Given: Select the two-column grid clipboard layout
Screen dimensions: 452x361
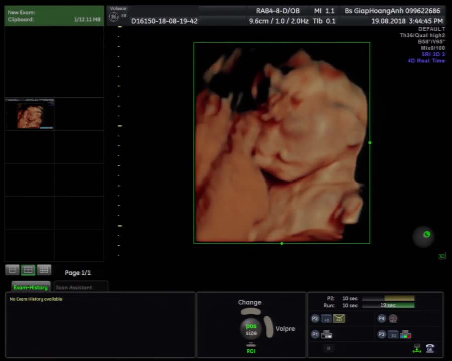Looking at the screenshot, I should coord(28,270).
